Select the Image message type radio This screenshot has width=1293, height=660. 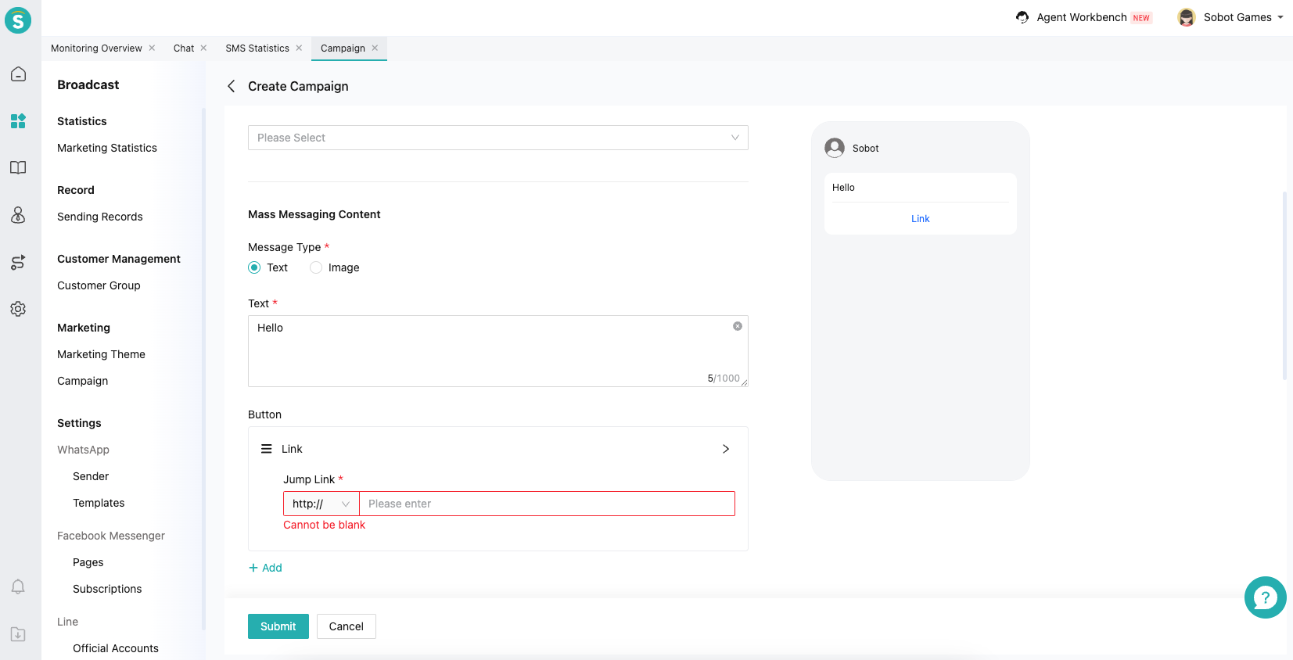click(316, 267)
